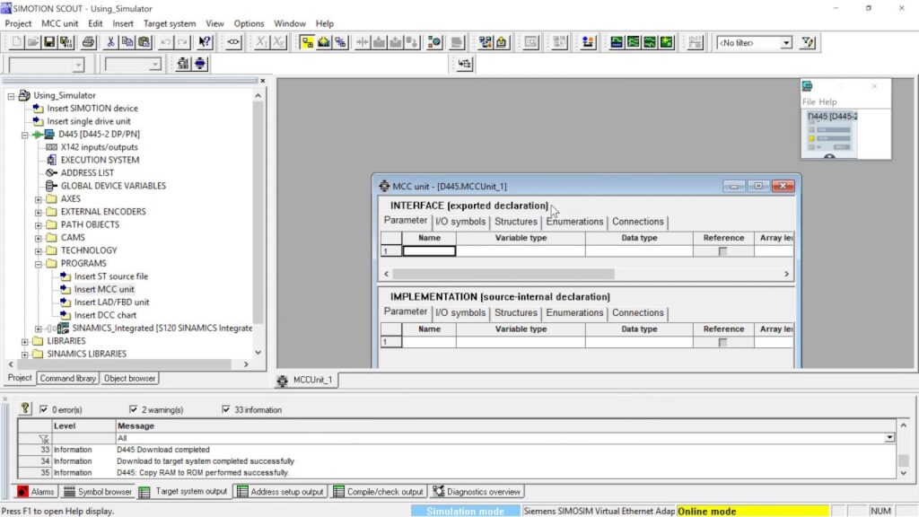Open the File menu in the small simulator window
Screen dimensions: 919x517
click(x=809, y=101)
